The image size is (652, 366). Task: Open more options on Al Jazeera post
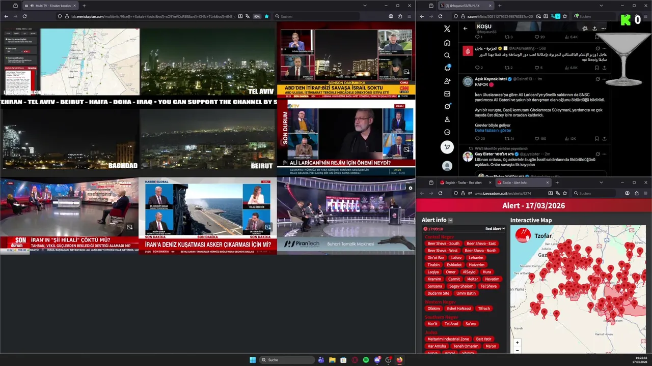coord(604,48)
